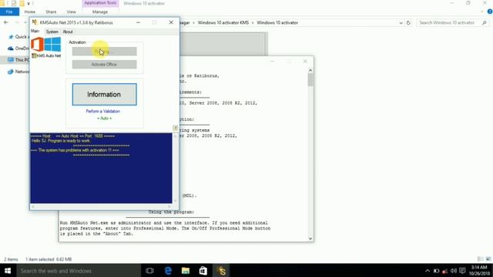The image size is (493, 277).
Task: Click the = Auto = mode link
Action: (x=104, y=118)
